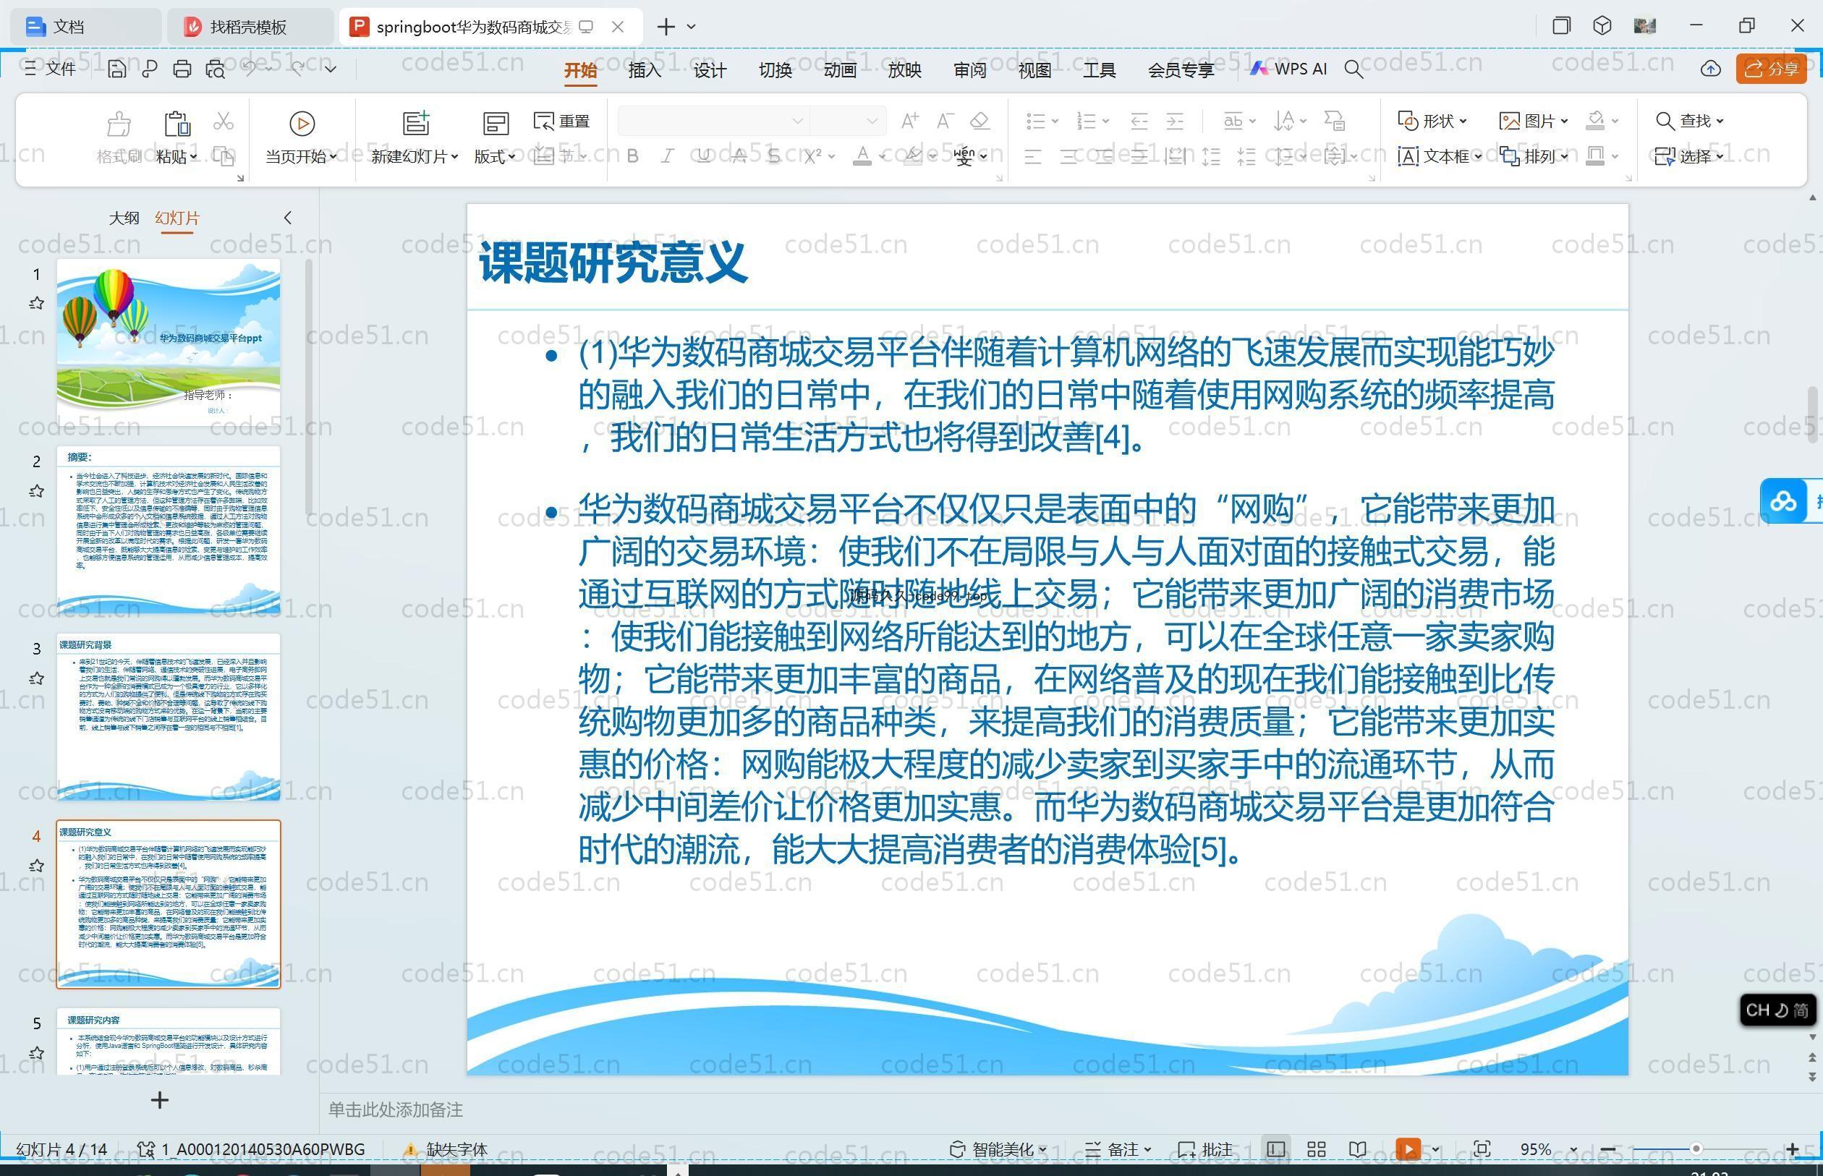Click the shape fill color swatch
Viewport: 1823px width, 1176px height.
point(1595,121)
